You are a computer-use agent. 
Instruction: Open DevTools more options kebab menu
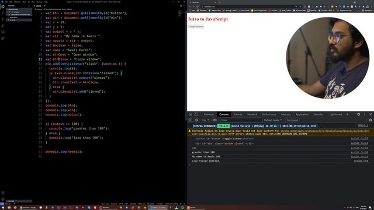click(365, 114)
